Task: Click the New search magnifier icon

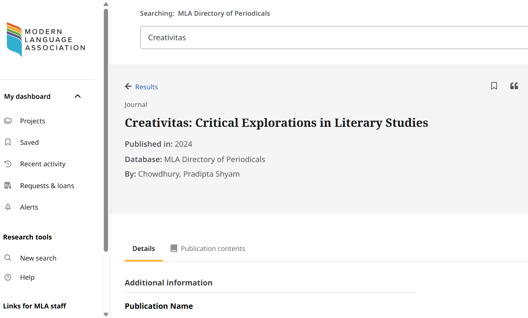Action: pos(8,258)
